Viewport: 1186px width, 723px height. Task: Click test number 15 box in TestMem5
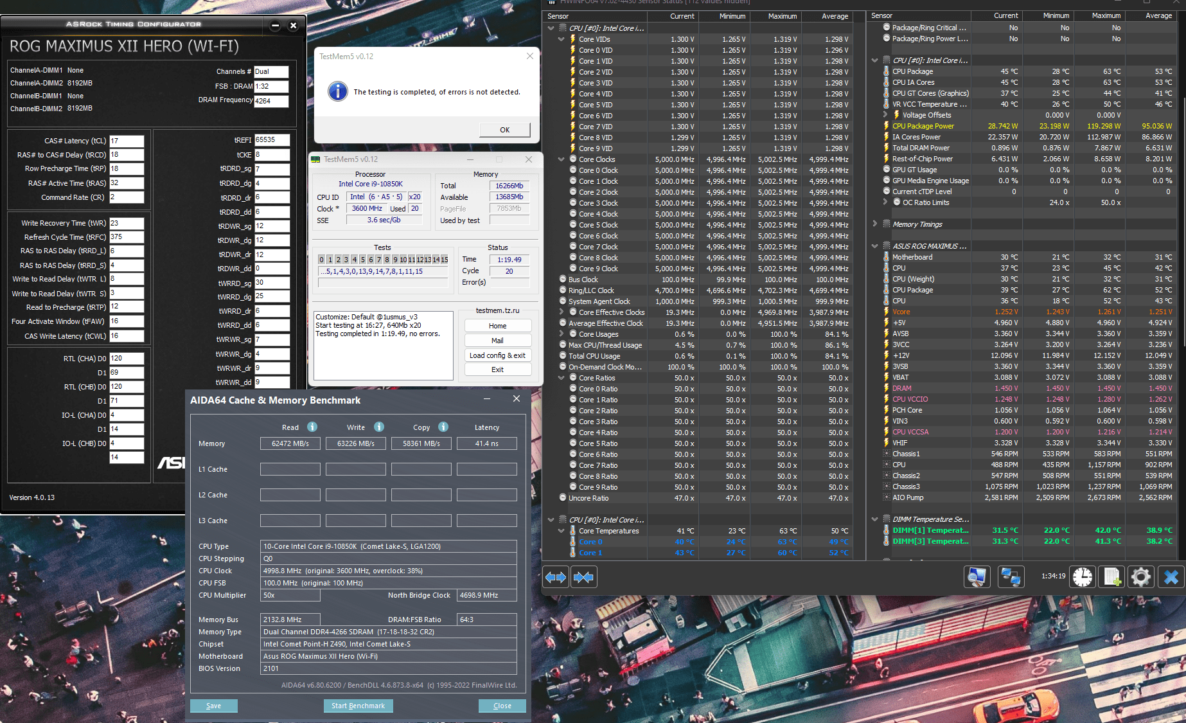(445, 260)
